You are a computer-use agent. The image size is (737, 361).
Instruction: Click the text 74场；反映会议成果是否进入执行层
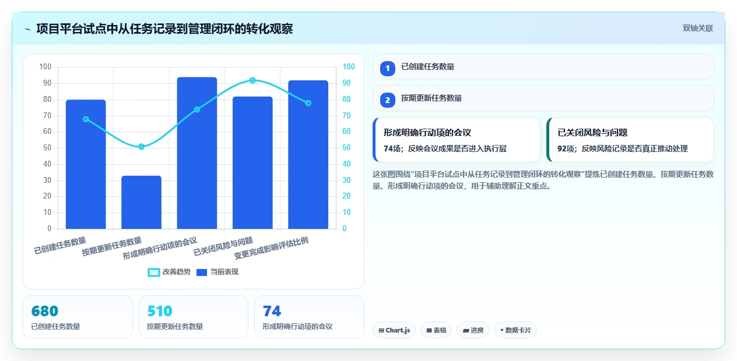[x=445, y=148]
